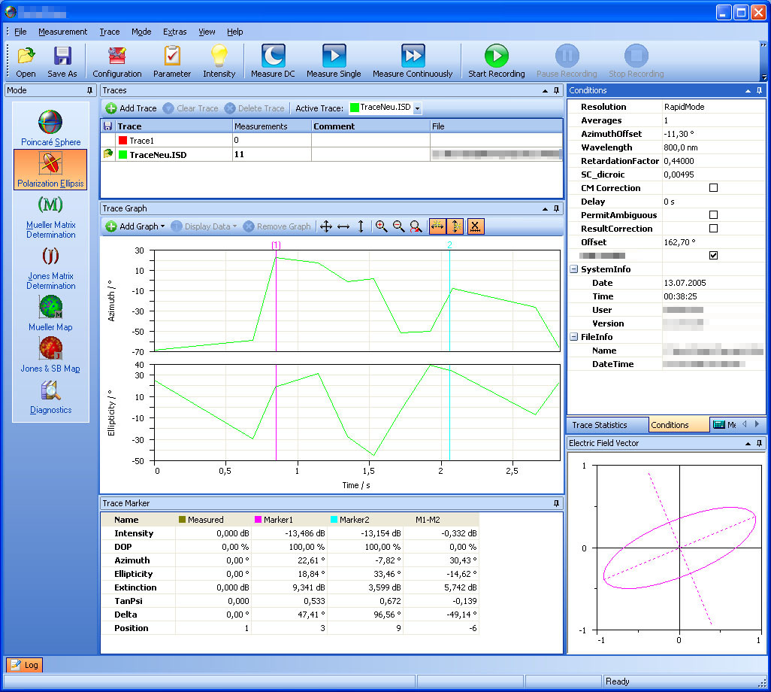Select Poincaré Sphere mode
This screenshot has height=692, width=771.
50,128
